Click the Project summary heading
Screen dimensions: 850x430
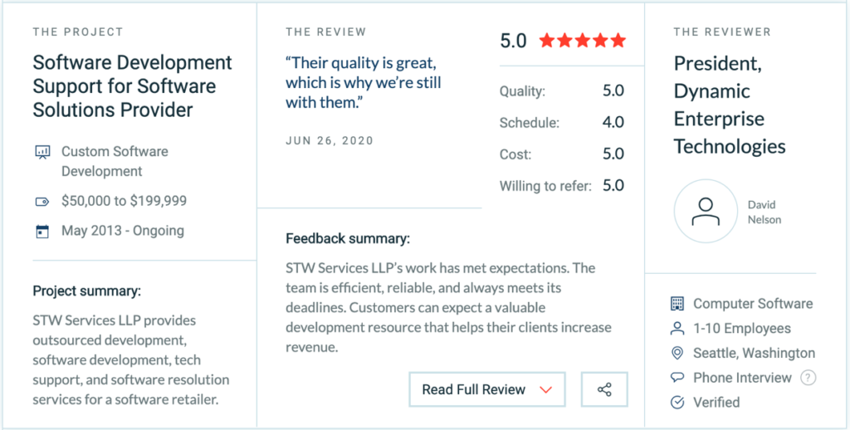point(86,291)
